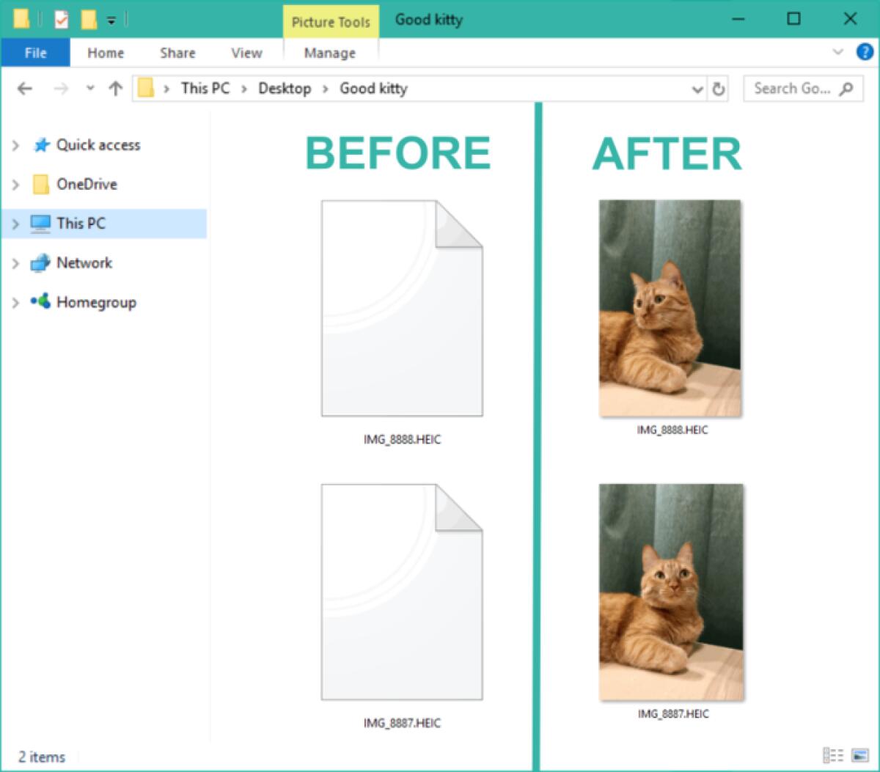
Task: Expand the Quick access tree node
Action: click(15, 145)
